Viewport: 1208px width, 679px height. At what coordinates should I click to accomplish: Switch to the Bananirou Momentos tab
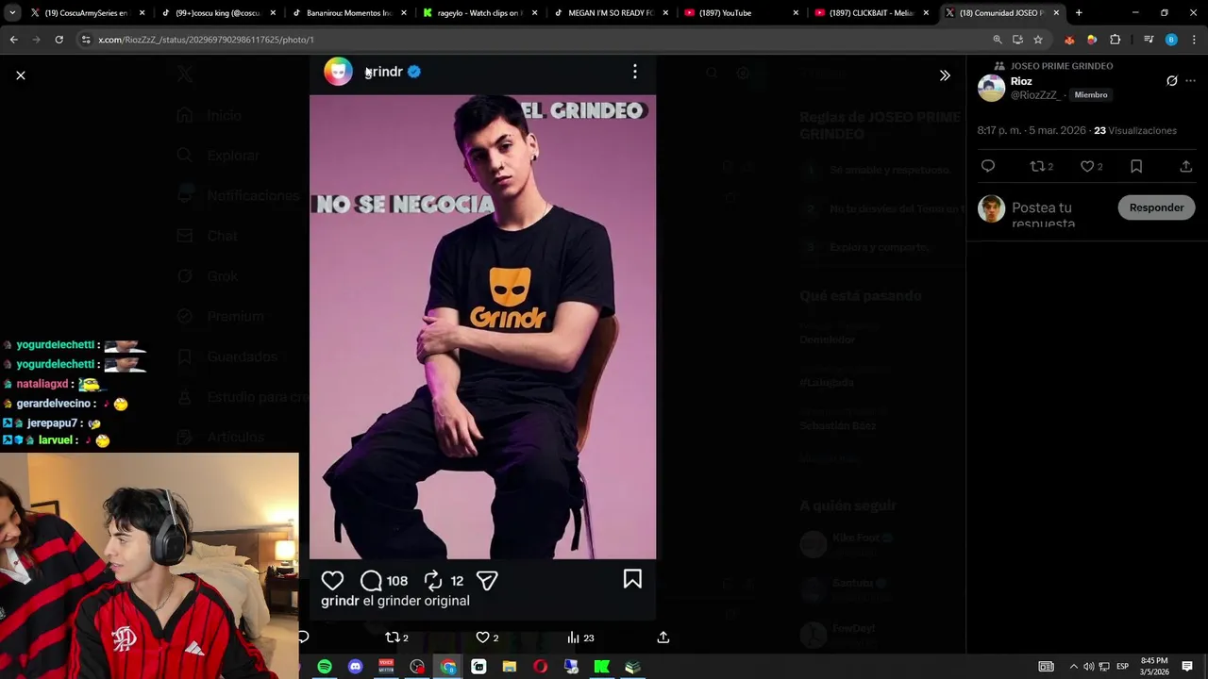pos(348,13)
